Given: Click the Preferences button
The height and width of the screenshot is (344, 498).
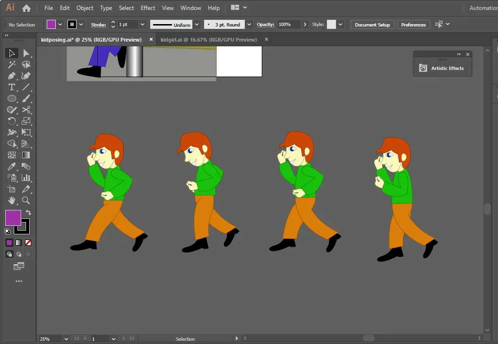Looking at the screenshot, I should pos(413,25).
